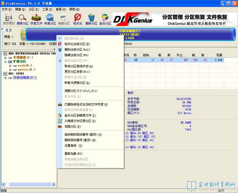Close the DiskGenius window
The height and width of the screenshot is (193, 238).
pyautogui.click(x=235, y=3)
